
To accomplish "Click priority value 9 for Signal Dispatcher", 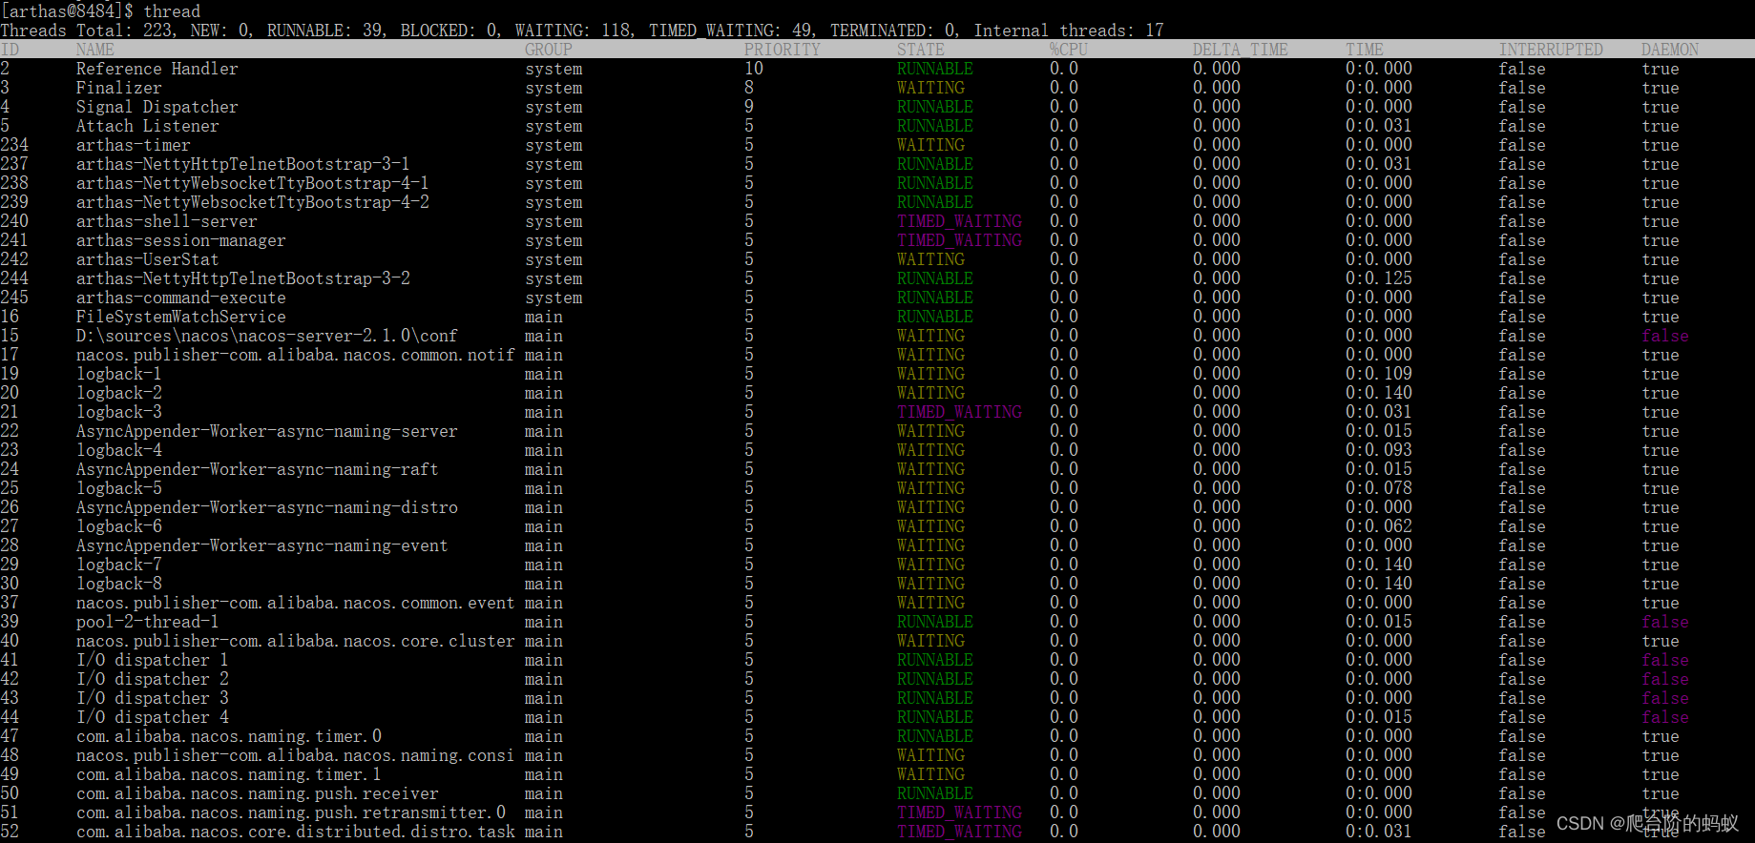I will 749,107.
